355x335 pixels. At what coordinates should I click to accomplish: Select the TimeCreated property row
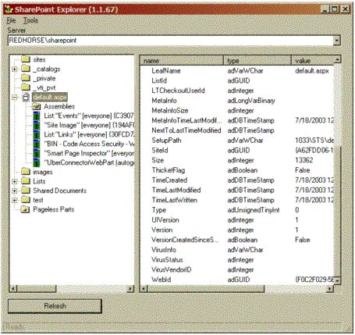click(x=237, y=180)
